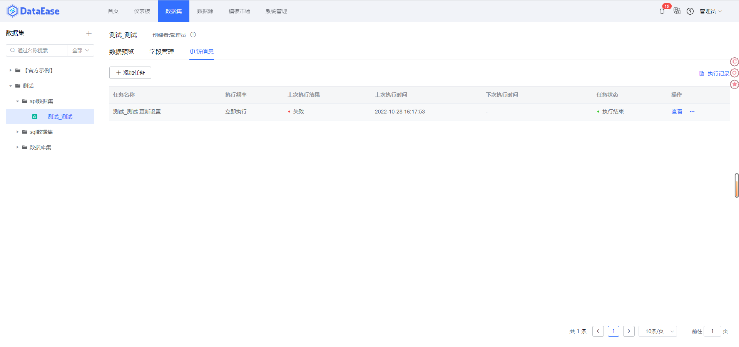This screenshot has width=739, height=347.
Task: Click the DataEase logo
Action: coord(33,11)
